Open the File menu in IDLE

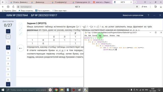coord(86,36)
